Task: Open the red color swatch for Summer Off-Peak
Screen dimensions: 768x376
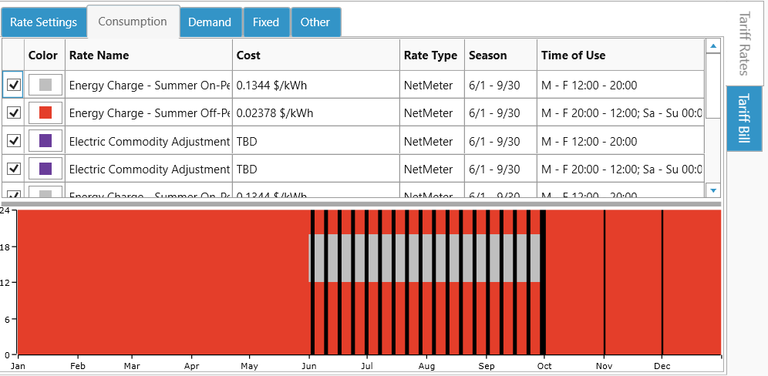Action: [x=45, y=113]
